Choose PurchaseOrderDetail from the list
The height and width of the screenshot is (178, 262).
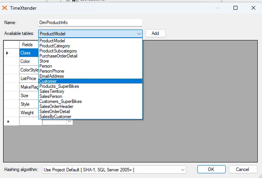point(90,56)
